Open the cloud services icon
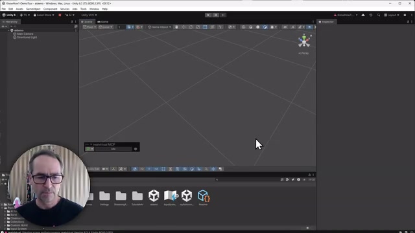Image resolution: width=415 pixels, height=233 pixels. coord(363,15)
